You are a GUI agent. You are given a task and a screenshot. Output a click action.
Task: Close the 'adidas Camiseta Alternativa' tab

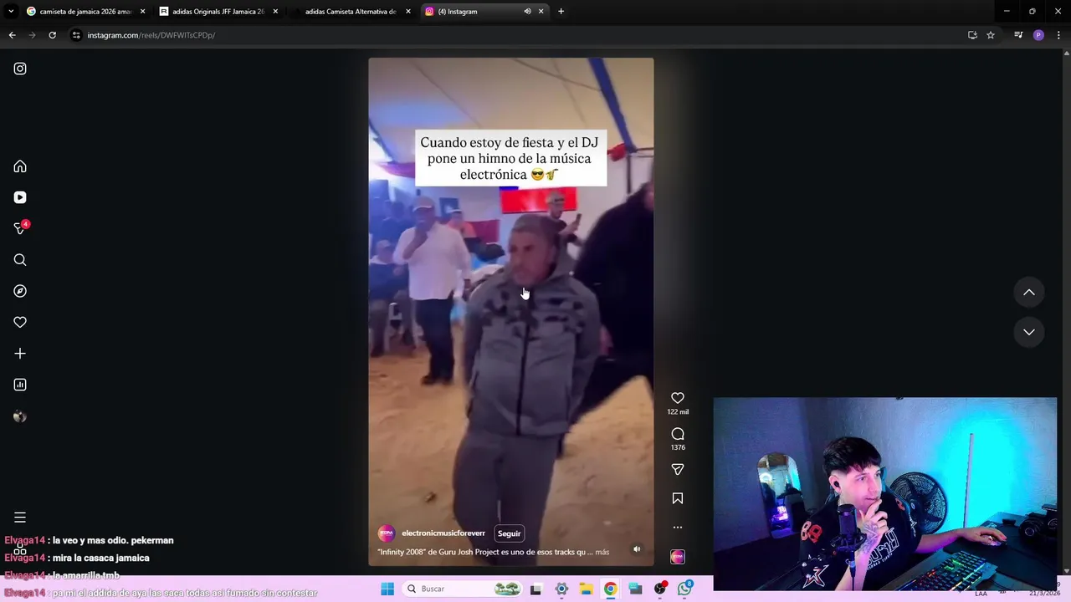[408, 12]
